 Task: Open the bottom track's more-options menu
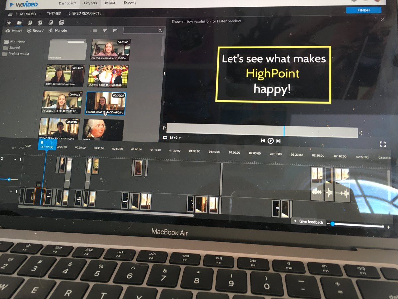coord(16,192)
